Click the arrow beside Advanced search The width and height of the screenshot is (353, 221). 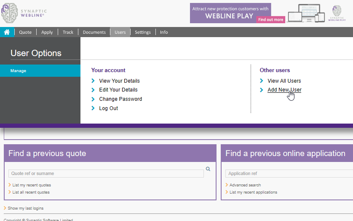pos(227,185)
